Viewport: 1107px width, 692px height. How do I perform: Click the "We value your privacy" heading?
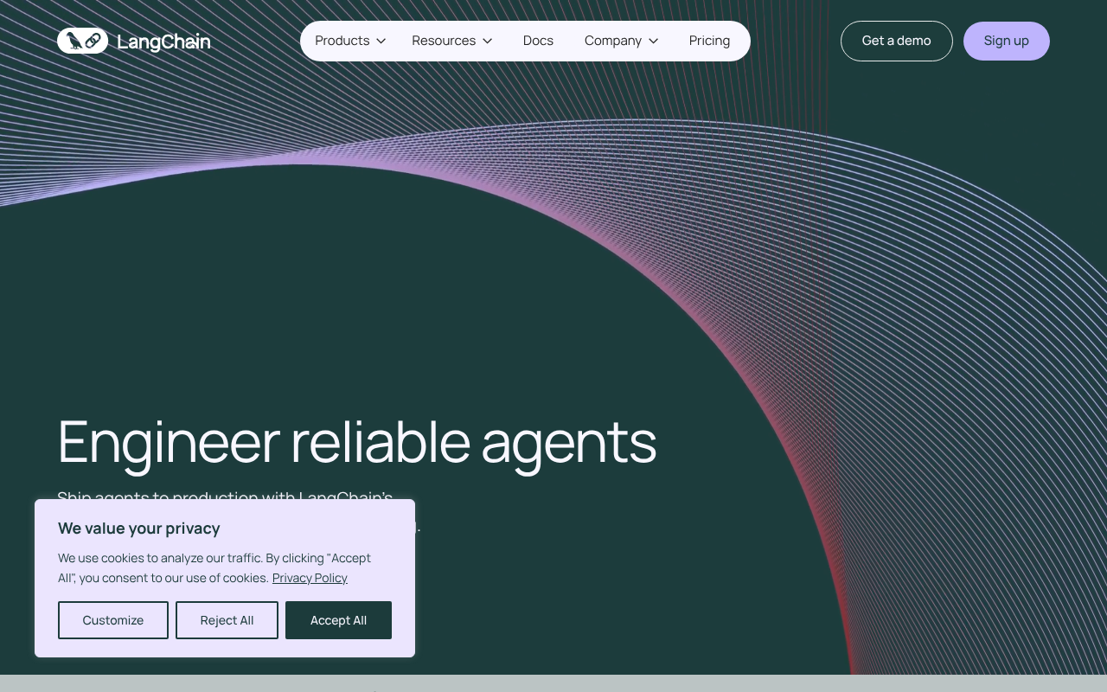pos(139,529)
